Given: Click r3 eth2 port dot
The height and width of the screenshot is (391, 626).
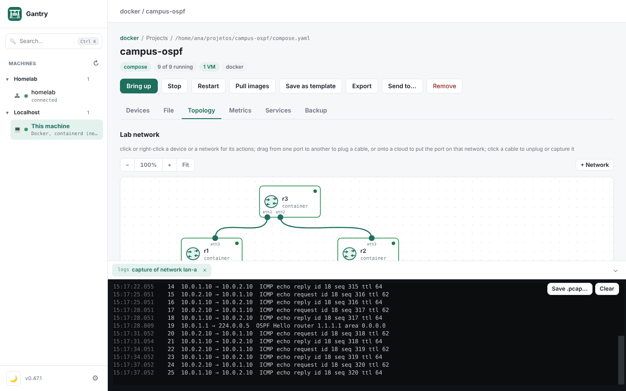Looking at the screenshot, I should coord(280,217).
